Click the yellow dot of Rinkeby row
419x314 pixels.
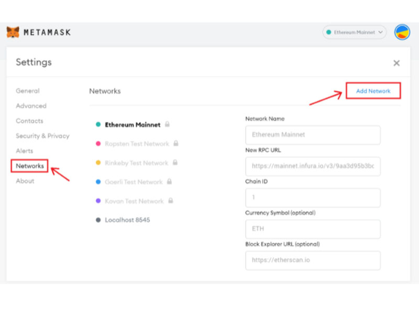click(x=98, y=163)
